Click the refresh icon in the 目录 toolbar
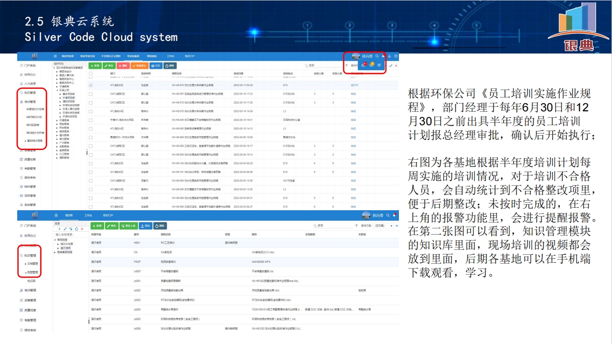 pyautogui.click(x=76, y=229)
